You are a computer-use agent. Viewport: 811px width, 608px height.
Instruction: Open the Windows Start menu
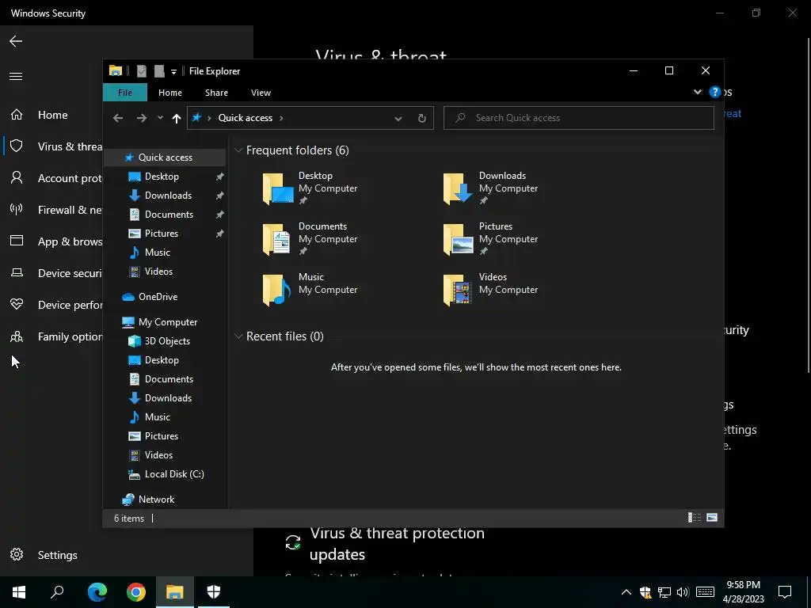tap(19, 592)
